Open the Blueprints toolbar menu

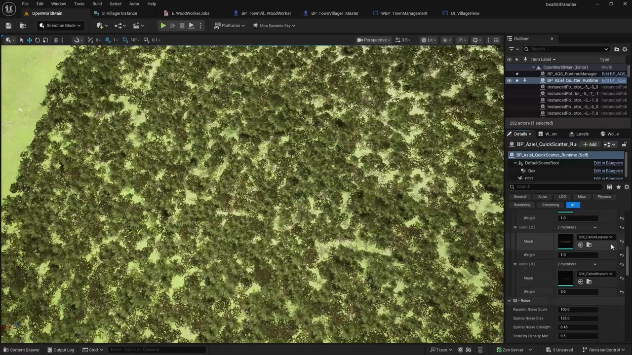(x=120, y=26)
